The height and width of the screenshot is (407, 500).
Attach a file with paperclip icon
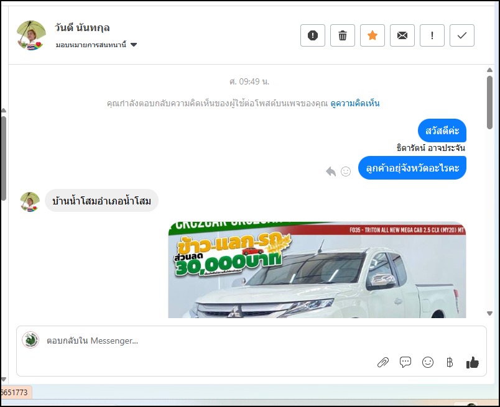(383, 362)
